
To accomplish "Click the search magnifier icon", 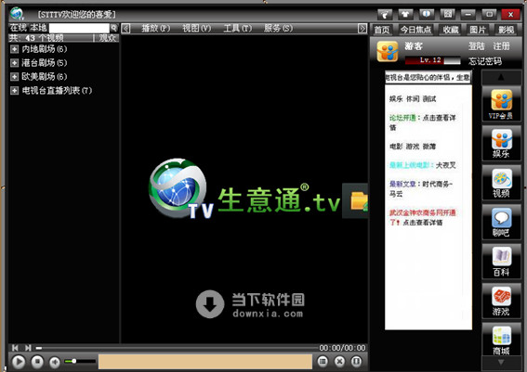I will 114,28.
